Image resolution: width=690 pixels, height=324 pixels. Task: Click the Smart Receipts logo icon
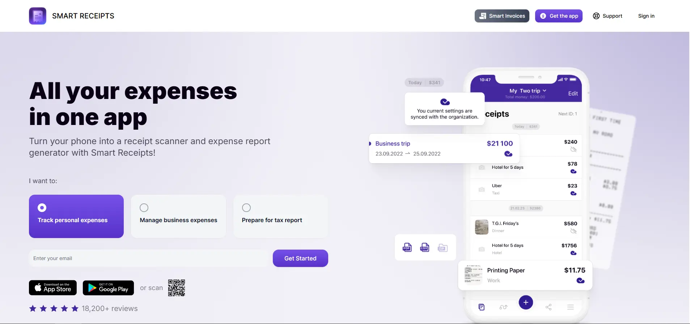click(38, 16)
